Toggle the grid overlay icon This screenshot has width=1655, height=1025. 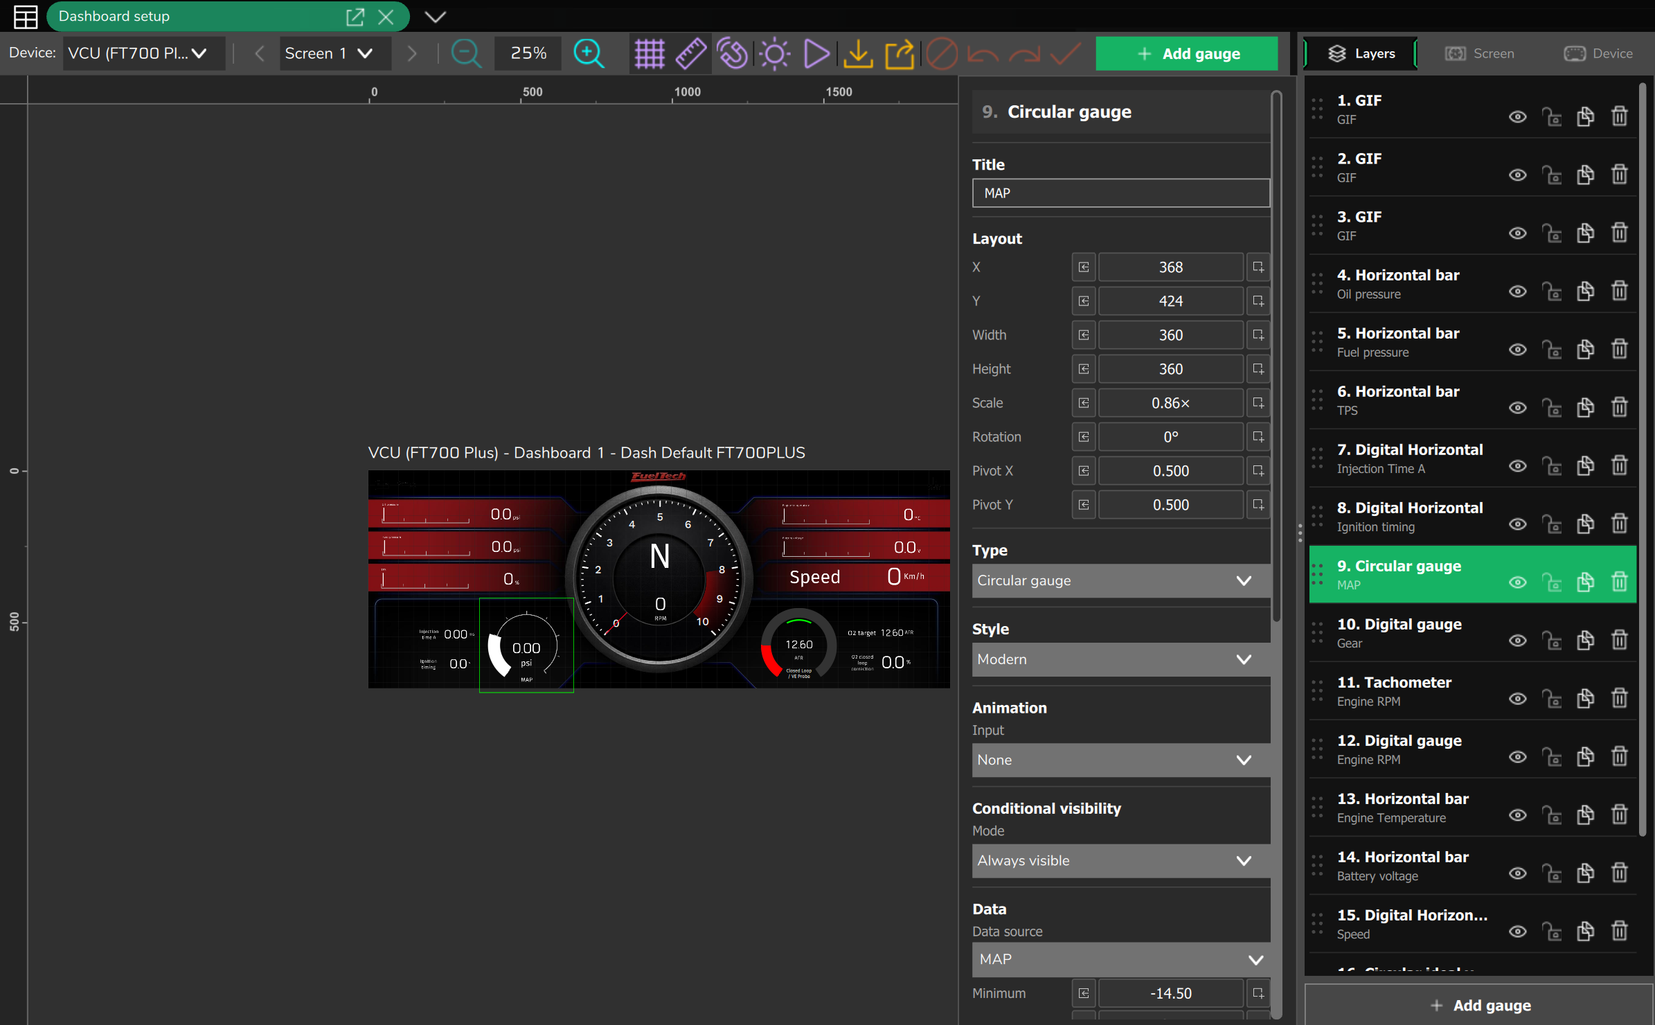[650, 53]
